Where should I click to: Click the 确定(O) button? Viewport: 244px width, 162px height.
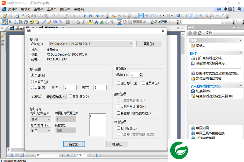[x=74, y=144]
